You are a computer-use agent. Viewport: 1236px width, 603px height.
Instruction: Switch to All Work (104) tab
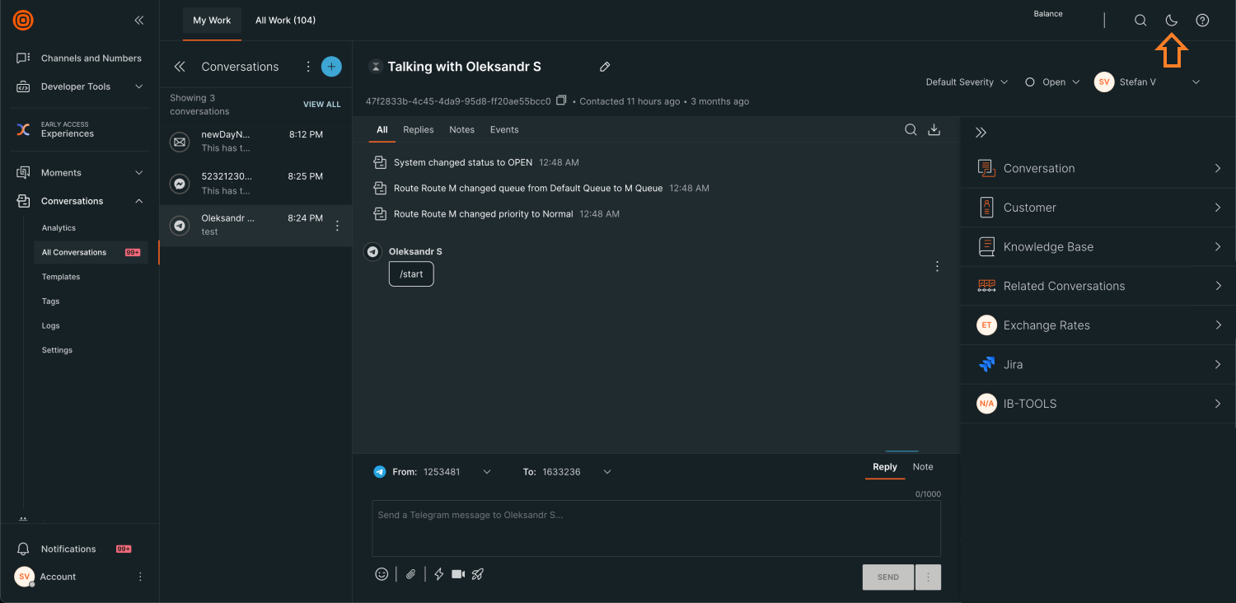285,21
